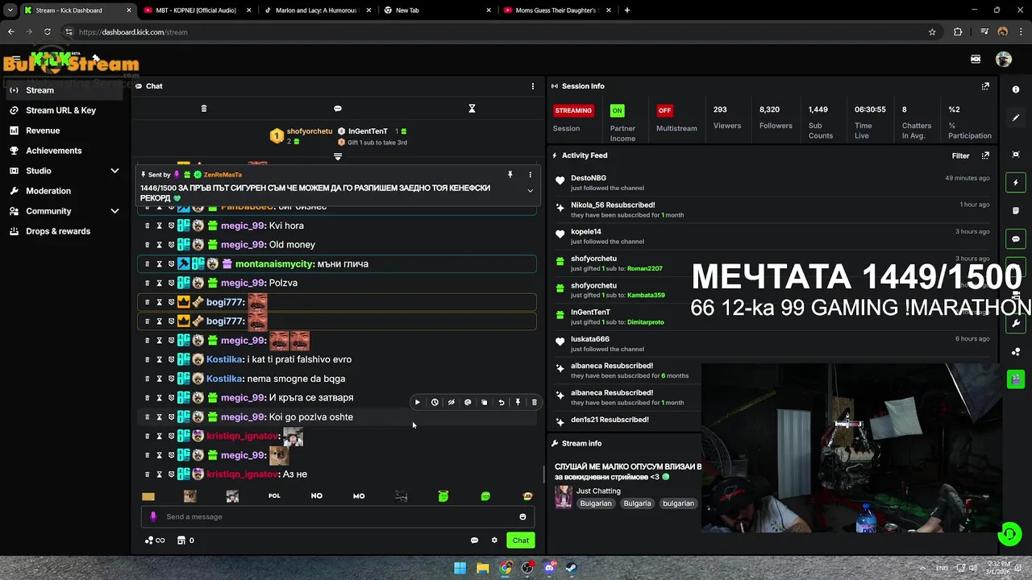Image resolution: width=1032 pixels, height=580 pixels.
Task: Open the chat shop icon showing 0
Action: click(x=185, y=541)
